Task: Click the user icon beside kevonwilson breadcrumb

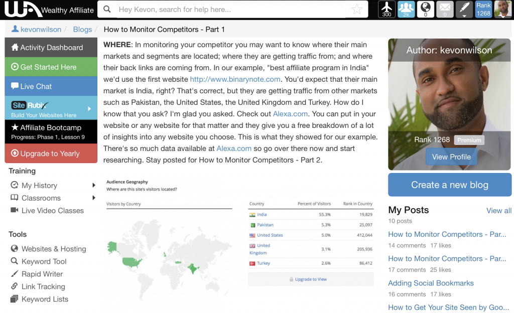Action: 15,29
